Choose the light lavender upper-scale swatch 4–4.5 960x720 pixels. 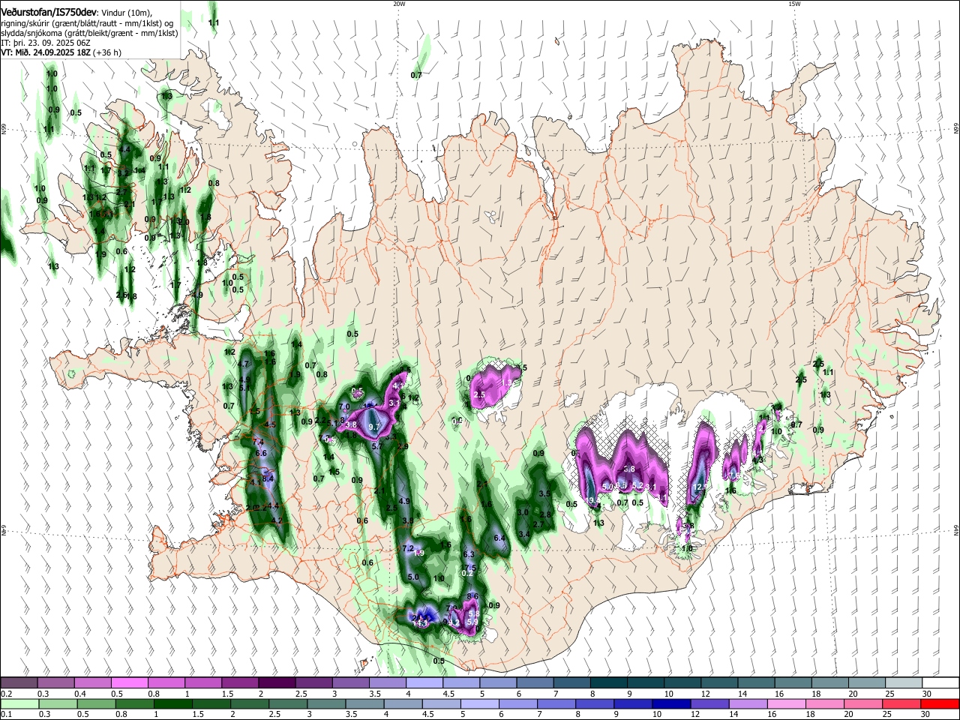click(x=424, y=683)
